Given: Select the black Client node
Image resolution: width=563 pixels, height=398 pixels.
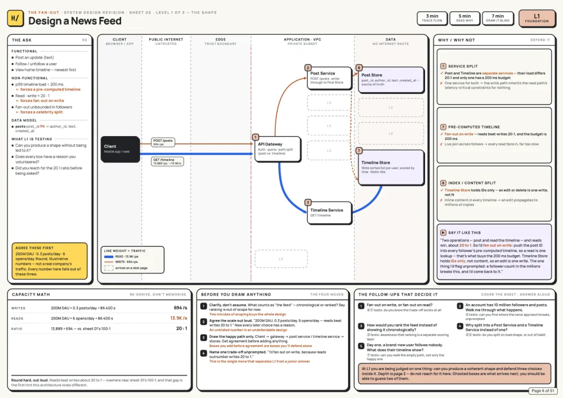Looking at the screenshot, I should pyautogui.click(x=120, y=149).
